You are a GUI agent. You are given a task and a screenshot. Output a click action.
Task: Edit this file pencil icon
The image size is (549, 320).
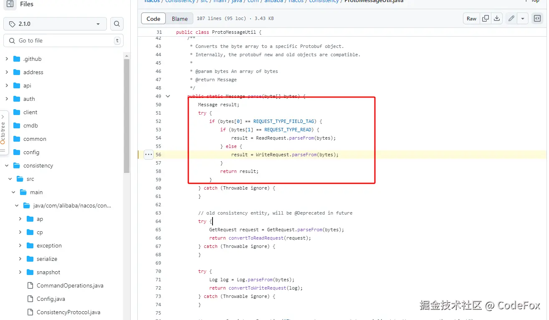click(x=511, y=19)
